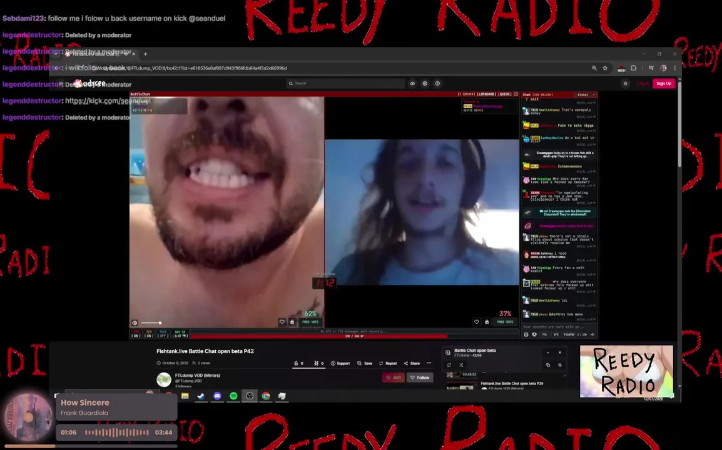The height and width of the screenshot is (450, 722).
Task: Open File Explorer from the taskbar
Action: pos(185,396)
